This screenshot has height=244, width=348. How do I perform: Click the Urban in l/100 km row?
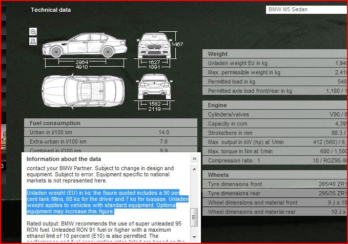coord(111,132)
